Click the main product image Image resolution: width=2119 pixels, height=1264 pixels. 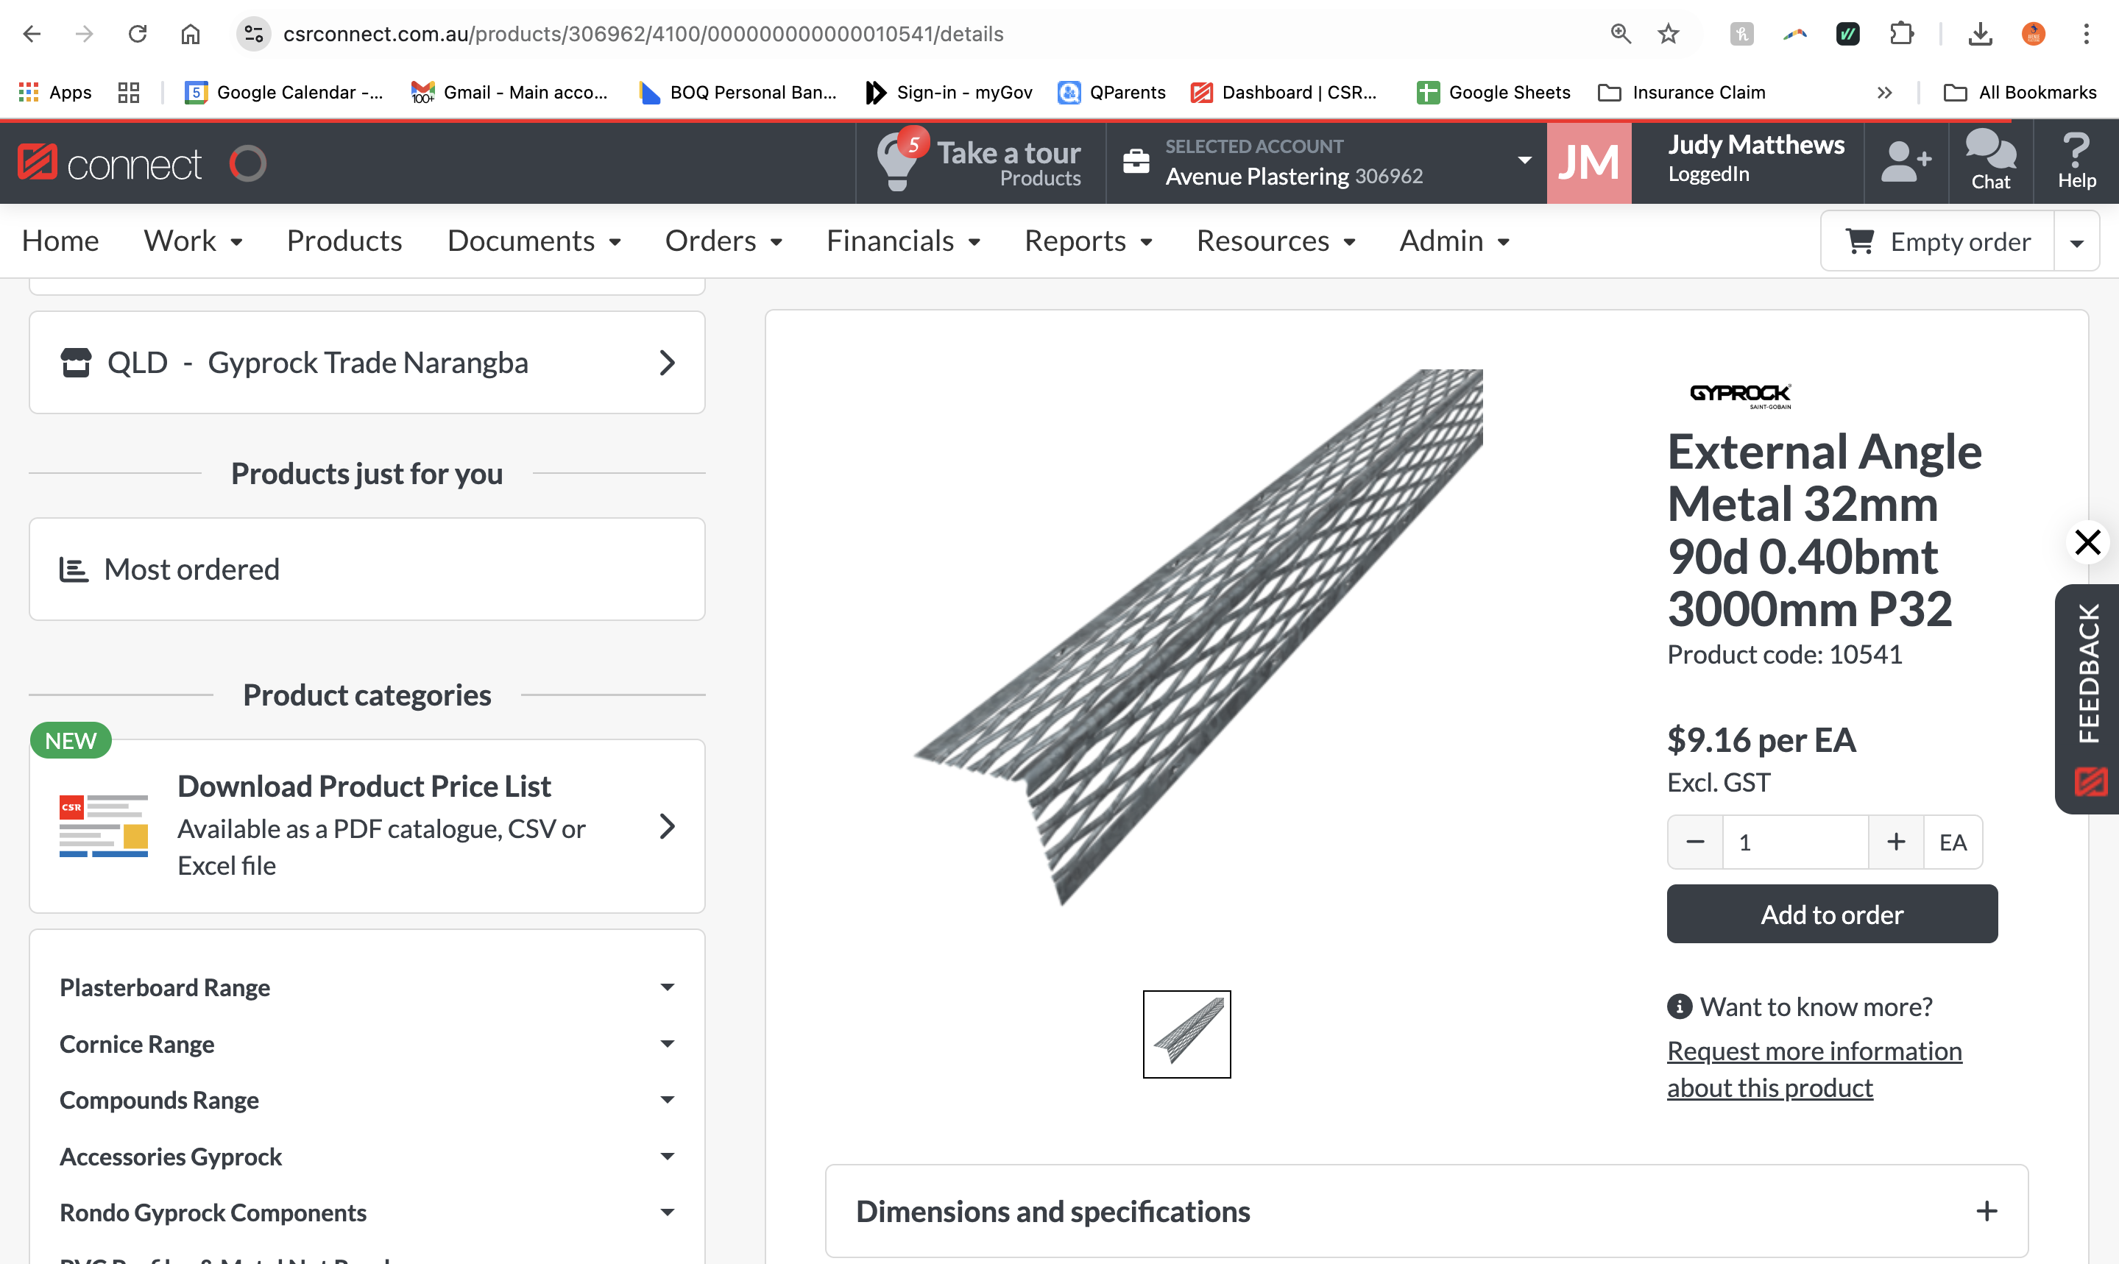point(1199,637)
